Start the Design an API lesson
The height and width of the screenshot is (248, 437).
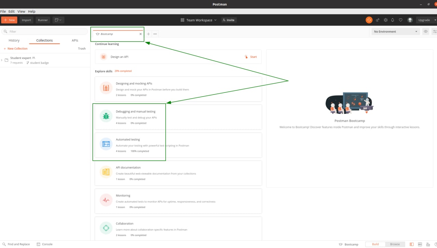[x=251, y=57]
